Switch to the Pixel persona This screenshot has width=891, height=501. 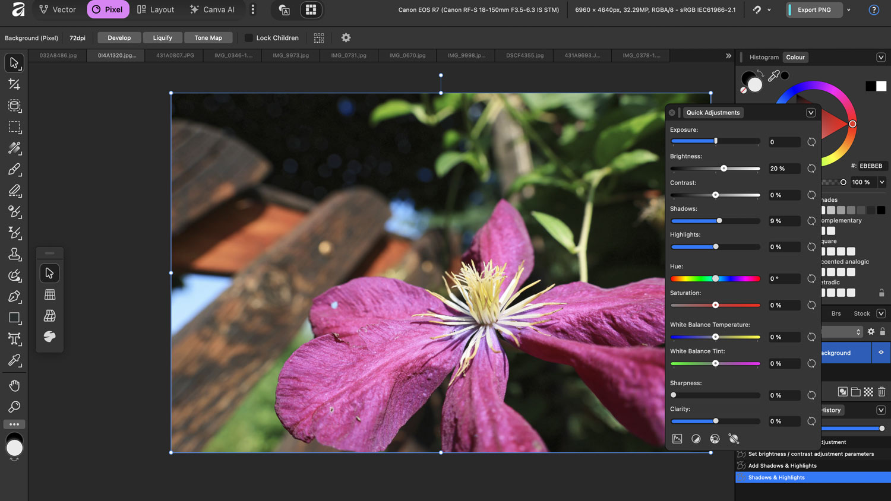pos(108,9)
